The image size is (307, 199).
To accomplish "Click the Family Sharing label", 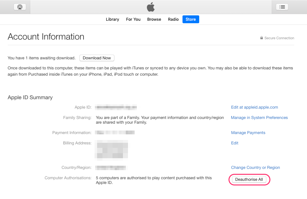I will 77,117.
